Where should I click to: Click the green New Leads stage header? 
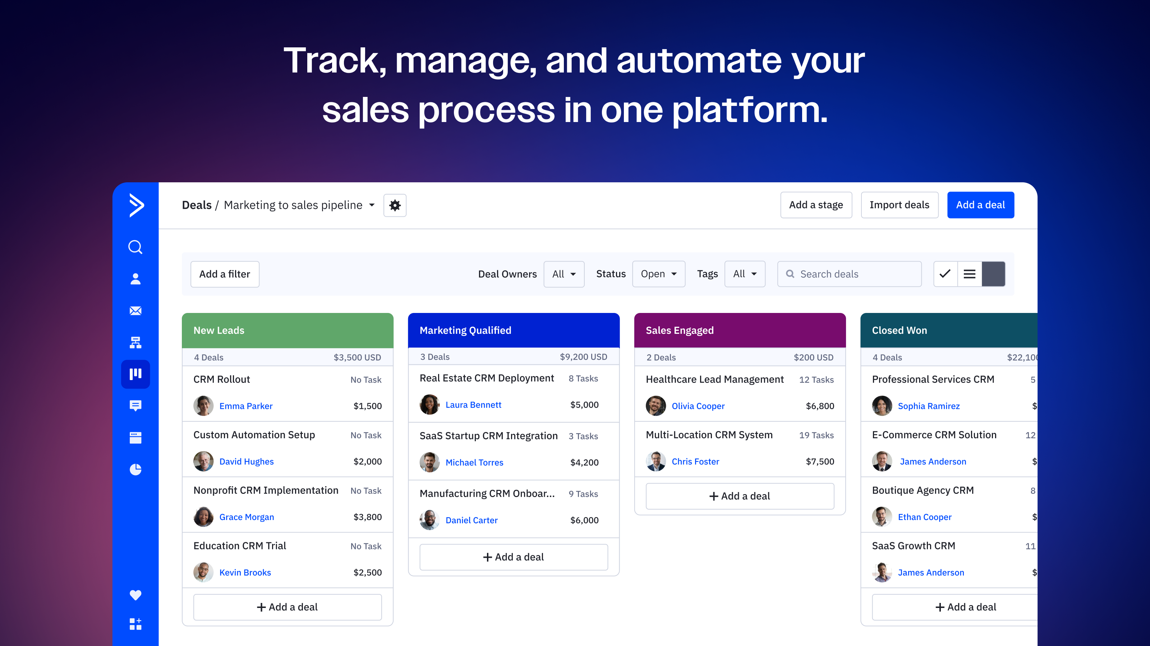pyautogui.click(x=287, y=330)
